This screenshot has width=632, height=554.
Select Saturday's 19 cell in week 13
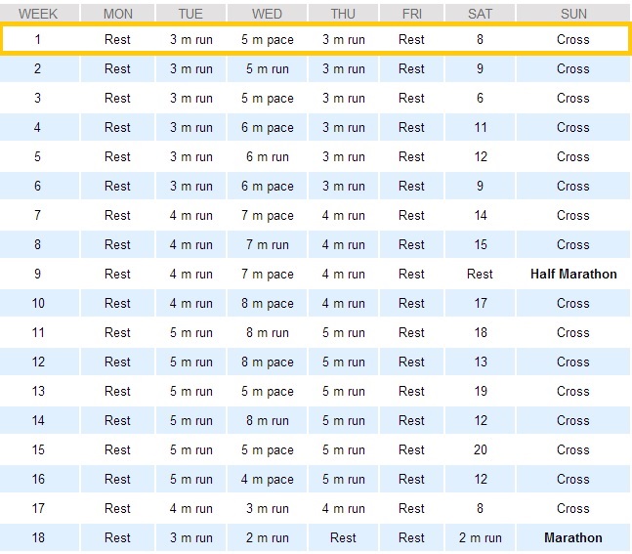coord(480,391)
